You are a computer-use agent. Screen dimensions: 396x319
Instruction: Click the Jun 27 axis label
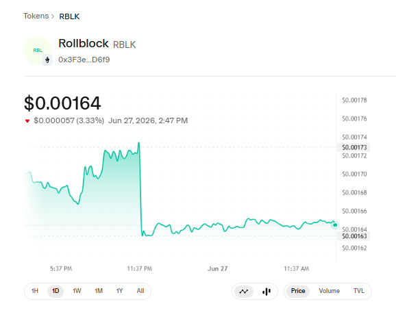(x=217, y=269)
